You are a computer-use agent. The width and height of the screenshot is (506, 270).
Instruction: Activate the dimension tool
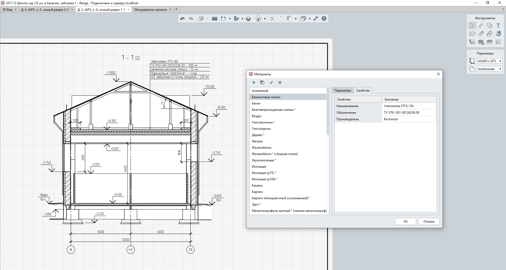pyautogui.click(x=472, y=34)
